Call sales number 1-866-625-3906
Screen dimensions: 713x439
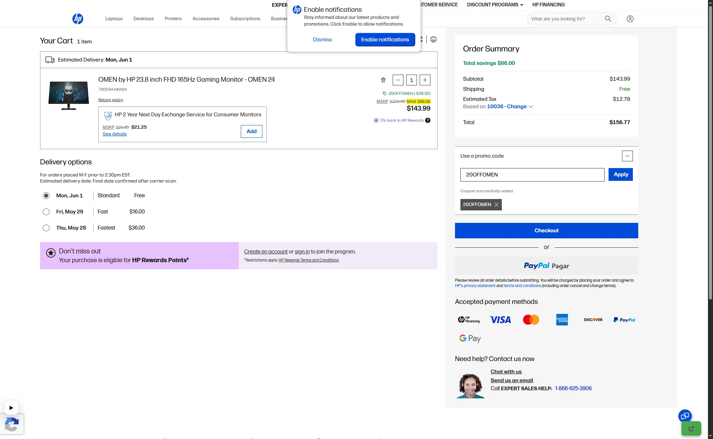point(573,389)
